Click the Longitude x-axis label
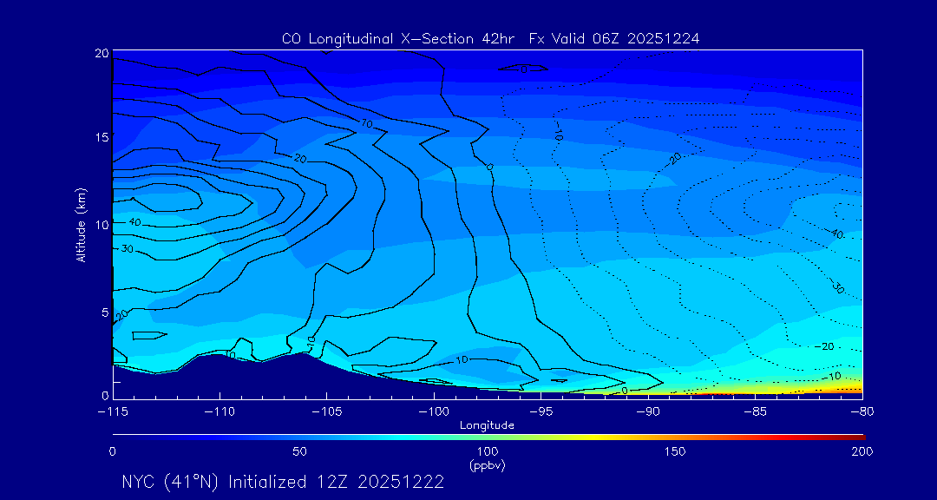Screen dimensions: 937x500 (x=487, y=425)
